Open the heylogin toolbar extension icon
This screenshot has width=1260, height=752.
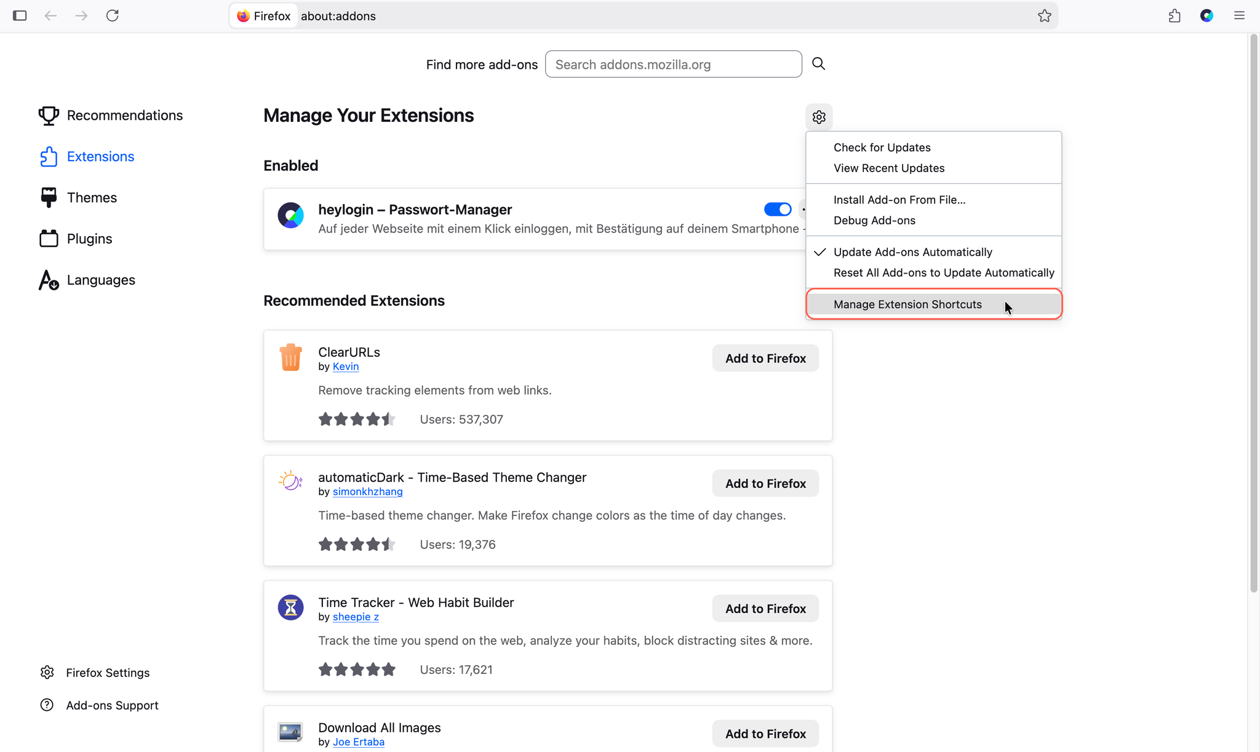coord(1206,15)
